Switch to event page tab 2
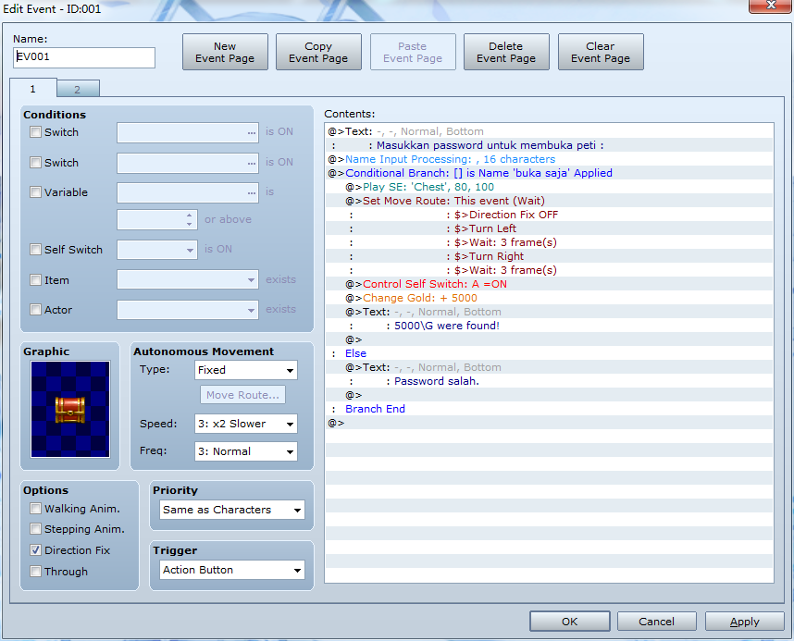 (78, 90)
